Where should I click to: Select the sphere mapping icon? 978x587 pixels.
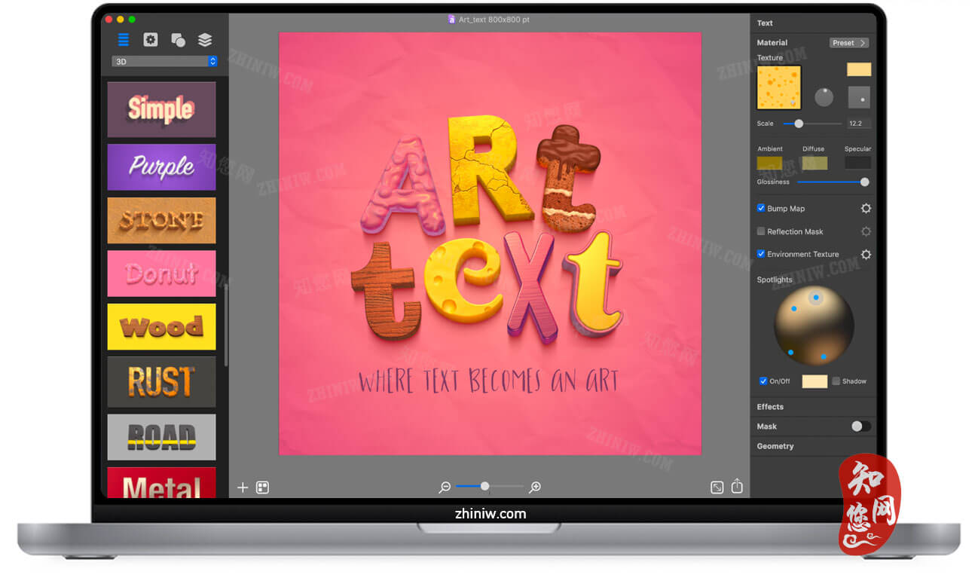(824, 97)
